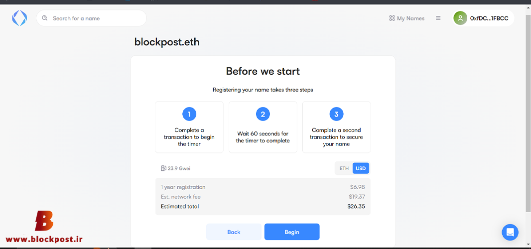
Task: Click the step 2 circle badge
Action: click(x=263, y=114)
